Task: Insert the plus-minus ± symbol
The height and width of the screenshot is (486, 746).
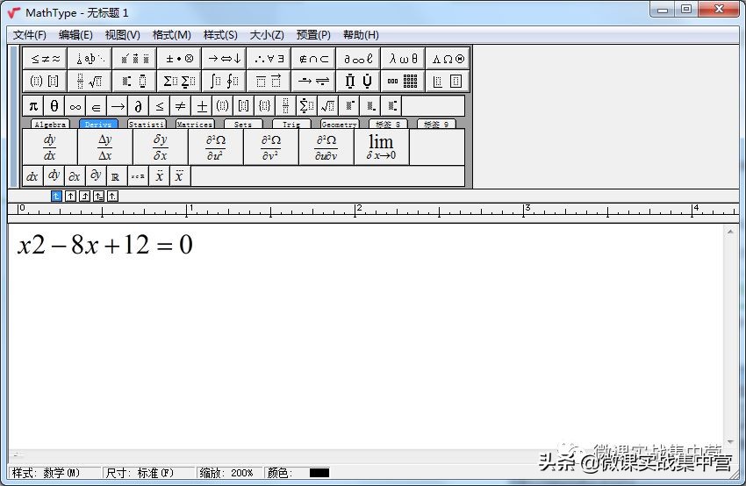Action: [201, 106]
